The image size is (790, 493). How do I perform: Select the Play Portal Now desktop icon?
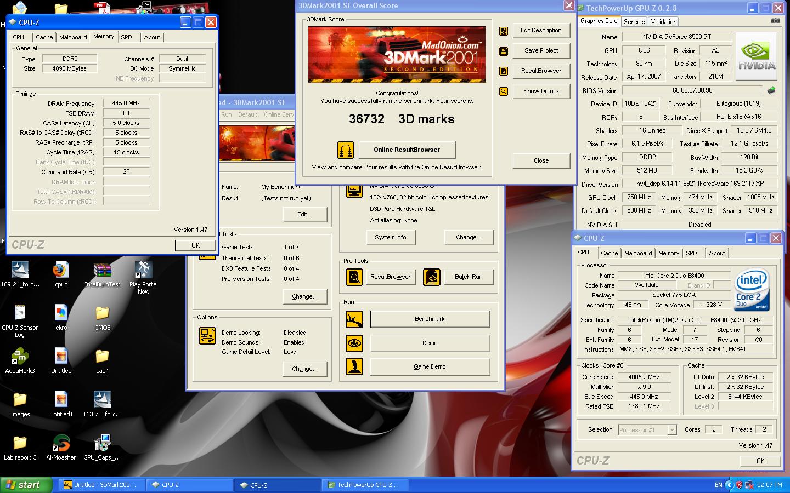[143, 277]
